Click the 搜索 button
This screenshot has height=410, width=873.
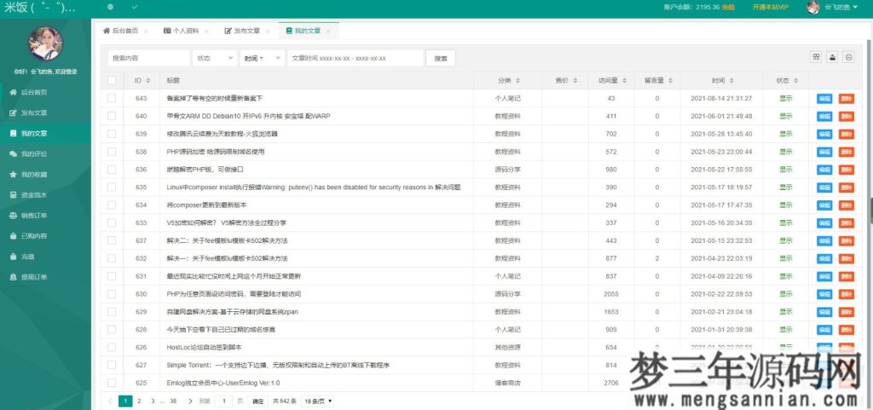441,58
